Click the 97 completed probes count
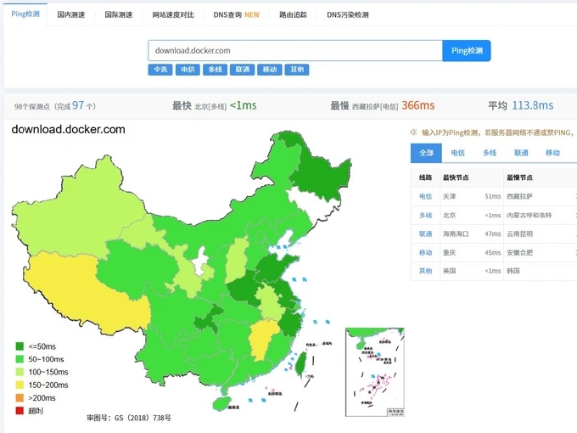 tap(78, 105)
